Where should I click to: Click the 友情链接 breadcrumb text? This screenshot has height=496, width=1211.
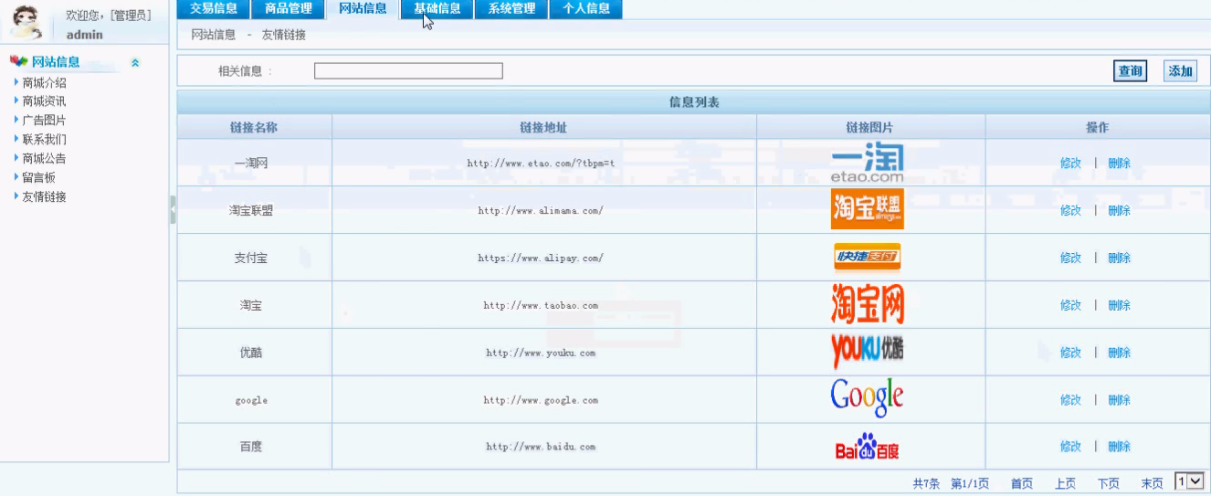[x=284, y=35]
